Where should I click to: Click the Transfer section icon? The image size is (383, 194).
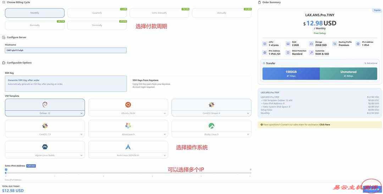point(264,63)
